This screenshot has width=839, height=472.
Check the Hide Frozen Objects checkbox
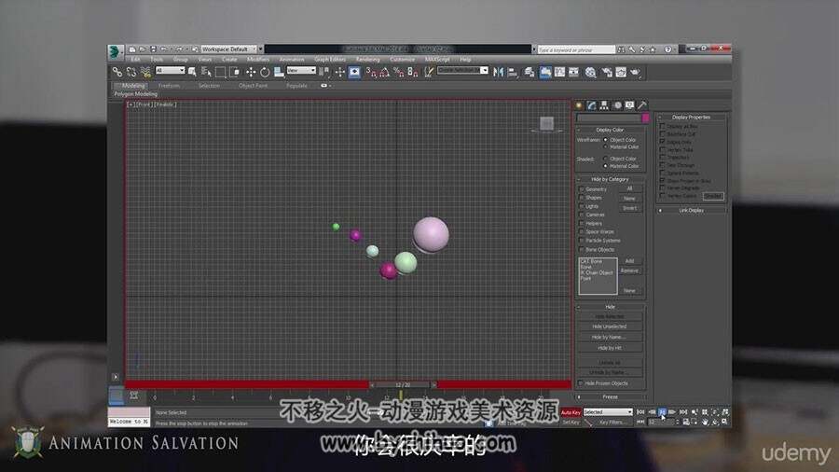[x=581, y=383]
